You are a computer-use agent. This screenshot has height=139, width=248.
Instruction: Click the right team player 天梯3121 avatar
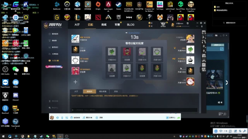190,60
